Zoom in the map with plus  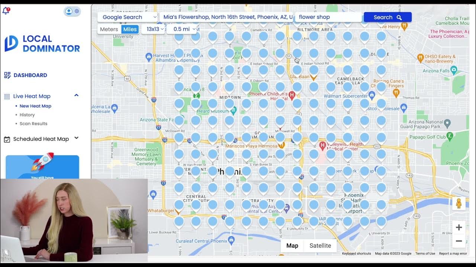(x=459, y=227)
